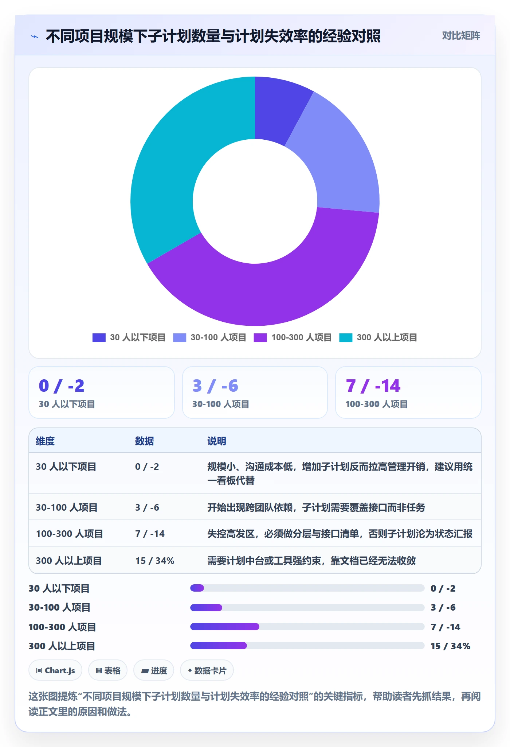Toggle the 30-100 人项目 legend swatch
Viewport: 510px width, 747px height.
tap(180, 338)
